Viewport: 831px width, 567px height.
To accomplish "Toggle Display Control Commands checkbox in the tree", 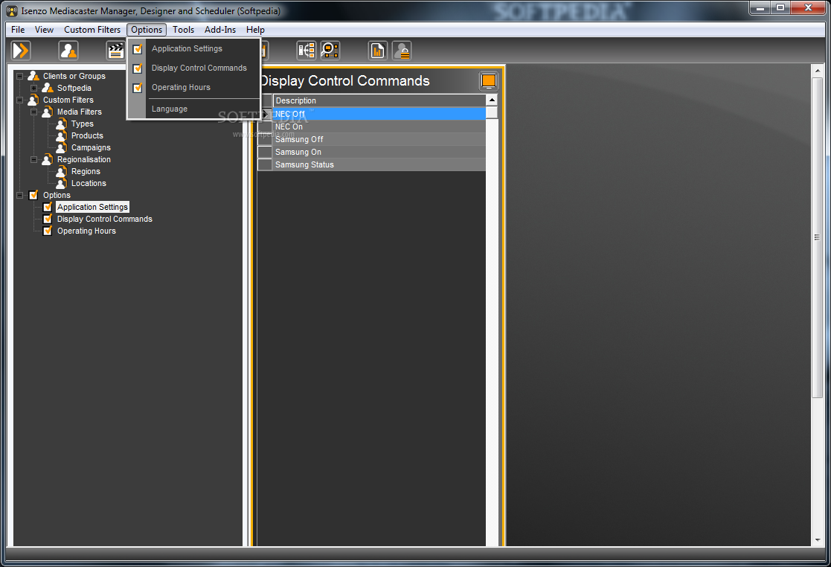I will pos(48,219).
